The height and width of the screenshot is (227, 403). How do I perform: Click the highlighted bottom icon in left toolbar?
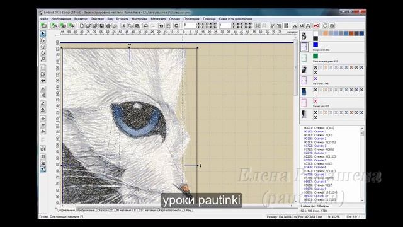click(x=43, y=170)
